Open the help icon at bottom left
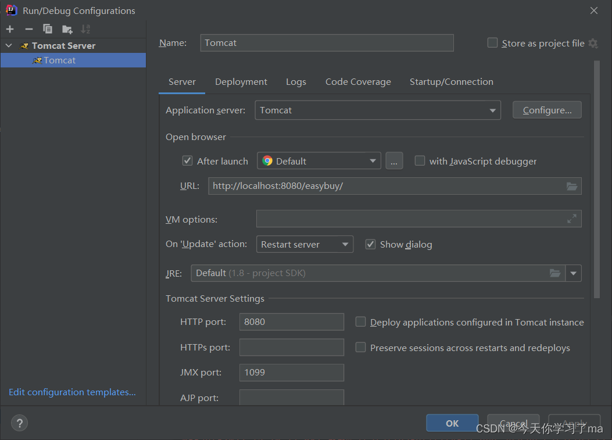 [x=19, y=423]
